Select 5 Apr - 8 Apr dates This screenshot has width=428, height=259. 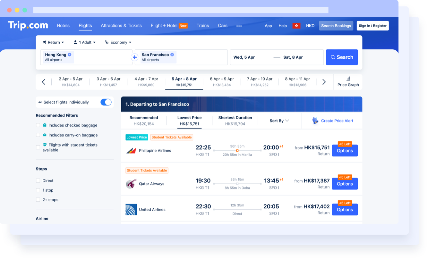tap(184, 82)
